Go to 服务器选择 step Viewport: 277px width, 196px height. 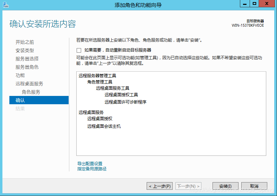[27, 59]
